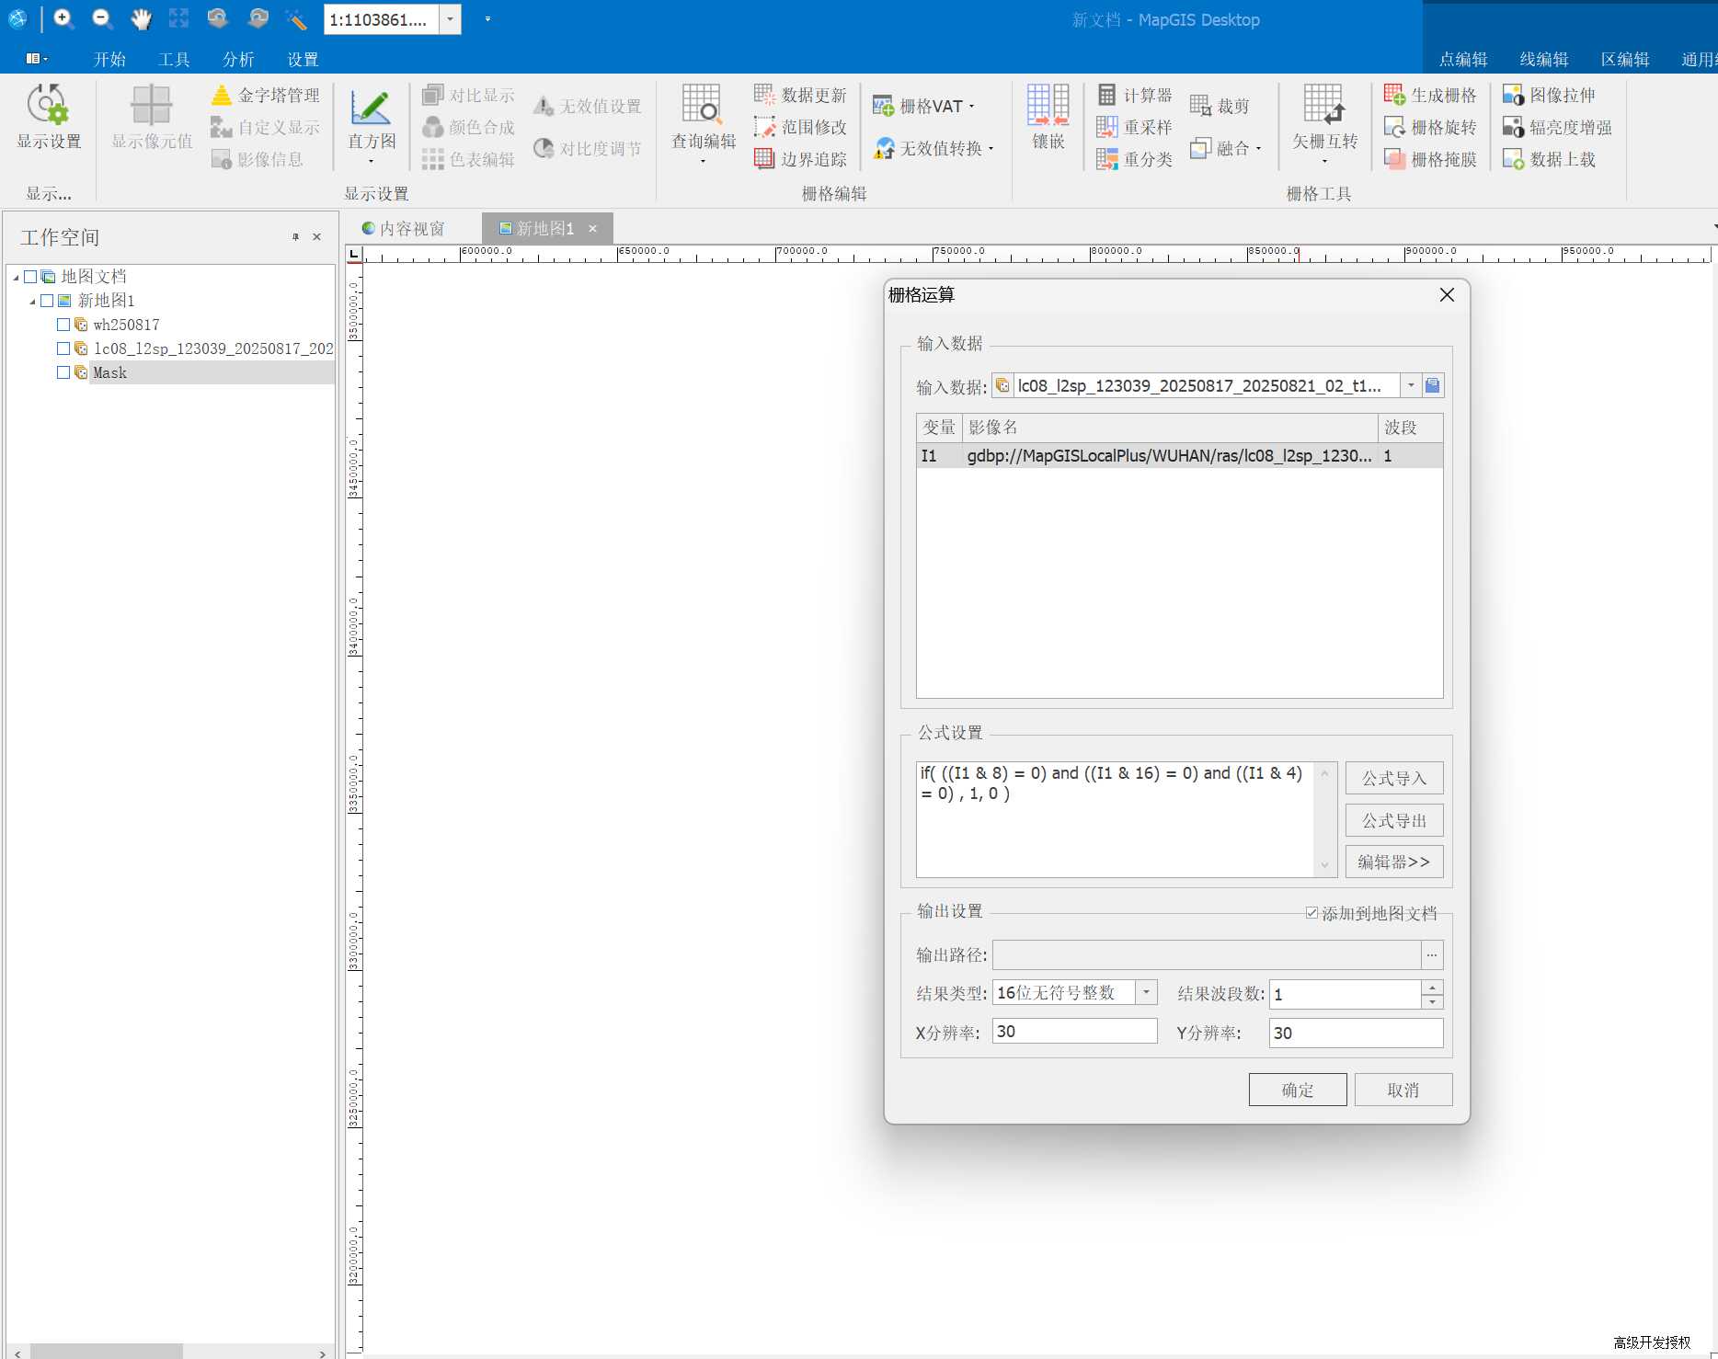Click formula box scroll down arrow

tap(1325, 865)
